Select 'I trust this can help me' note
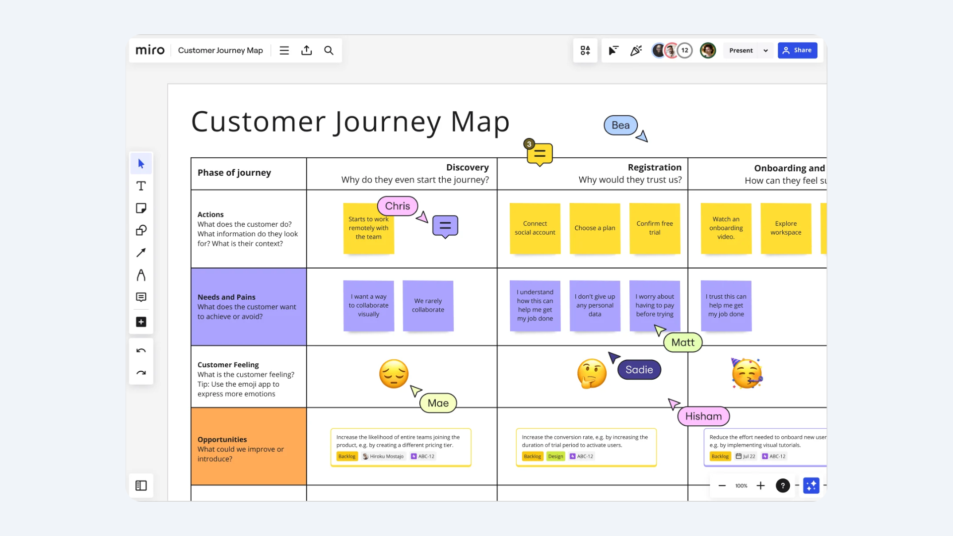Viewport: 953px width, 536px height. click(x=726, y=306)
